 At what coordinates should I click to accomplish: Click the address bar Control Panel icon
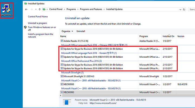44,9
